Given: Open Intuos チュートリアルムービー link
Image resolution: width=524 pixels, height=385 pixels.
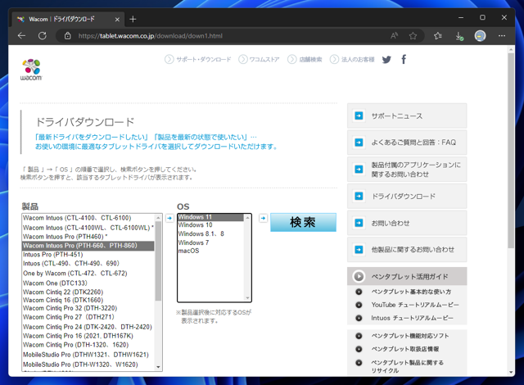Looking at the screenshot, I should pos(412,318).
